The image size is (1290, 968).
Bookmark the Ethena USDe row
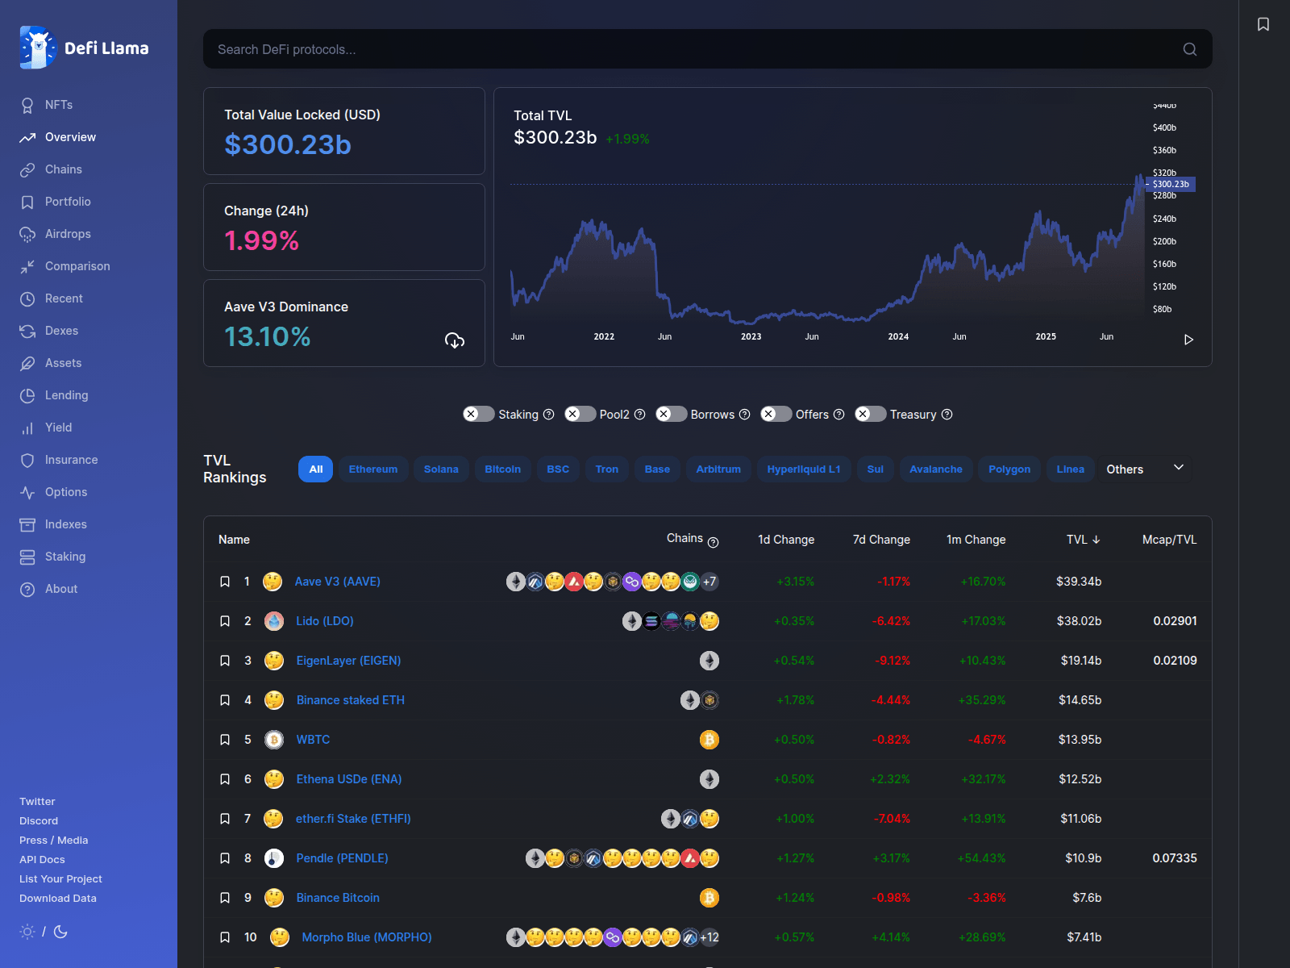point(225,779)
